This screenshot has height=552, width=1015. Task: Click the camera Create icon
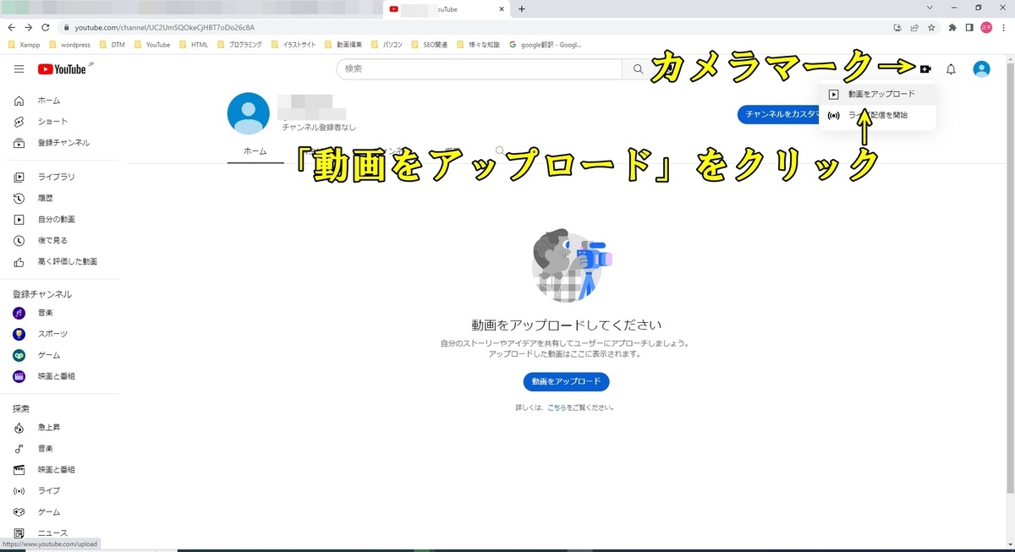coord(927,69)
